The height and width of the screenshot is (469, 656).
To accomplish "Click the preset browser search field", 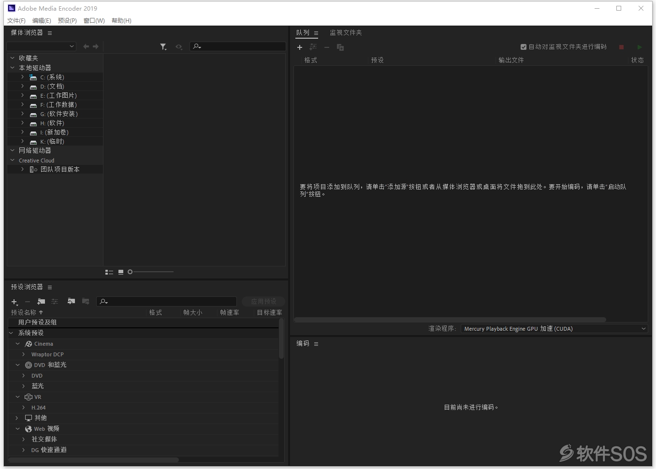I will 166,301.
